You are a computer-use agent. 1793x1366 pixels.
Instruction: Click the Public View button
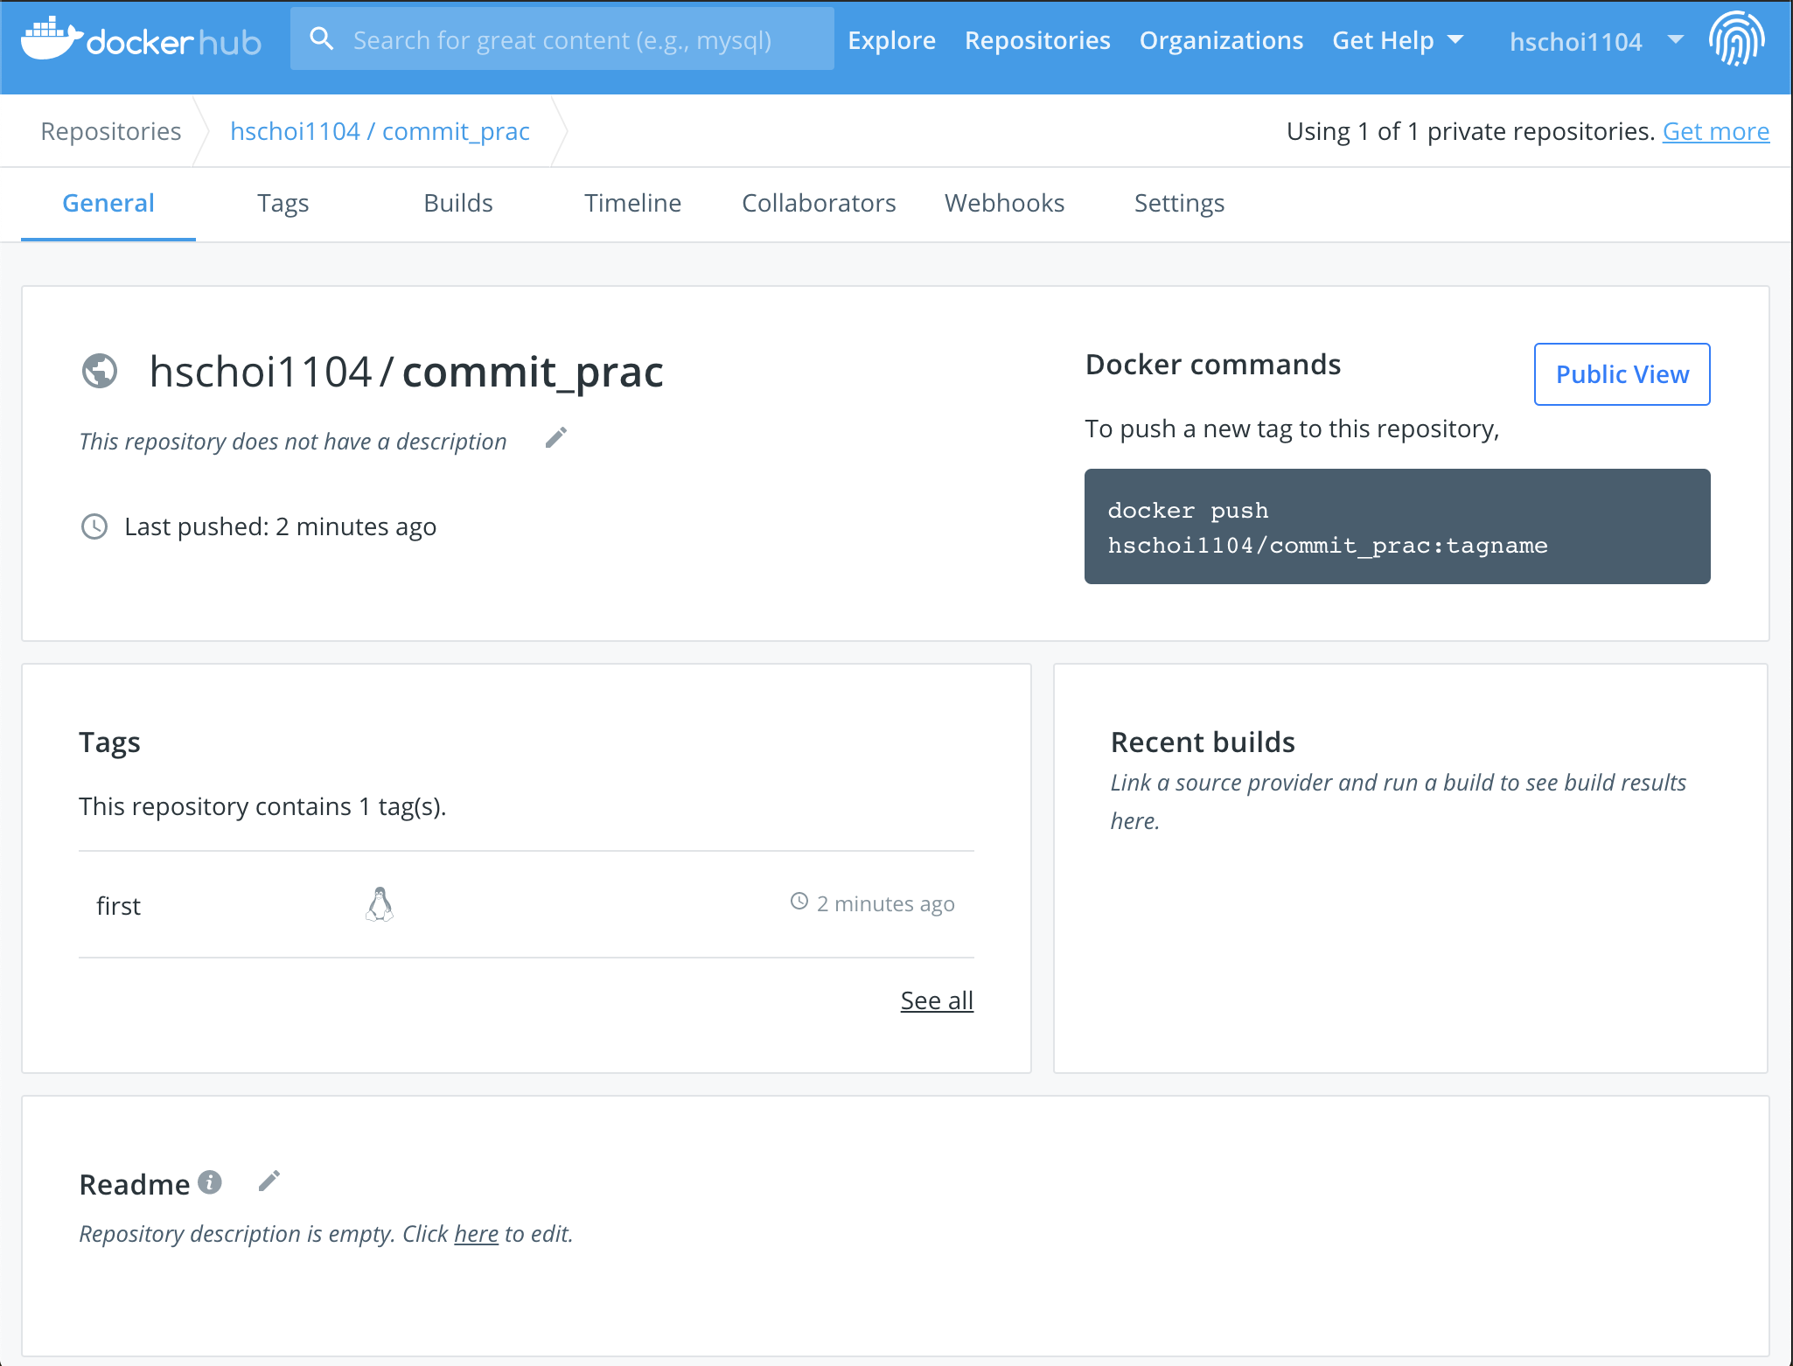(1622, 374)
